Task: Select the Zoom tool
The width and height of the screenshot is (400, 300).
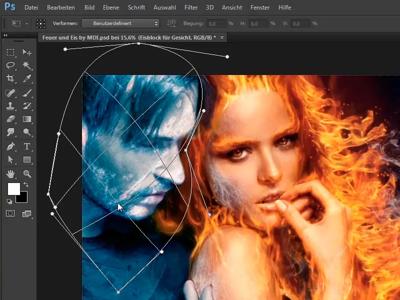Action: [x=27, y=174]
